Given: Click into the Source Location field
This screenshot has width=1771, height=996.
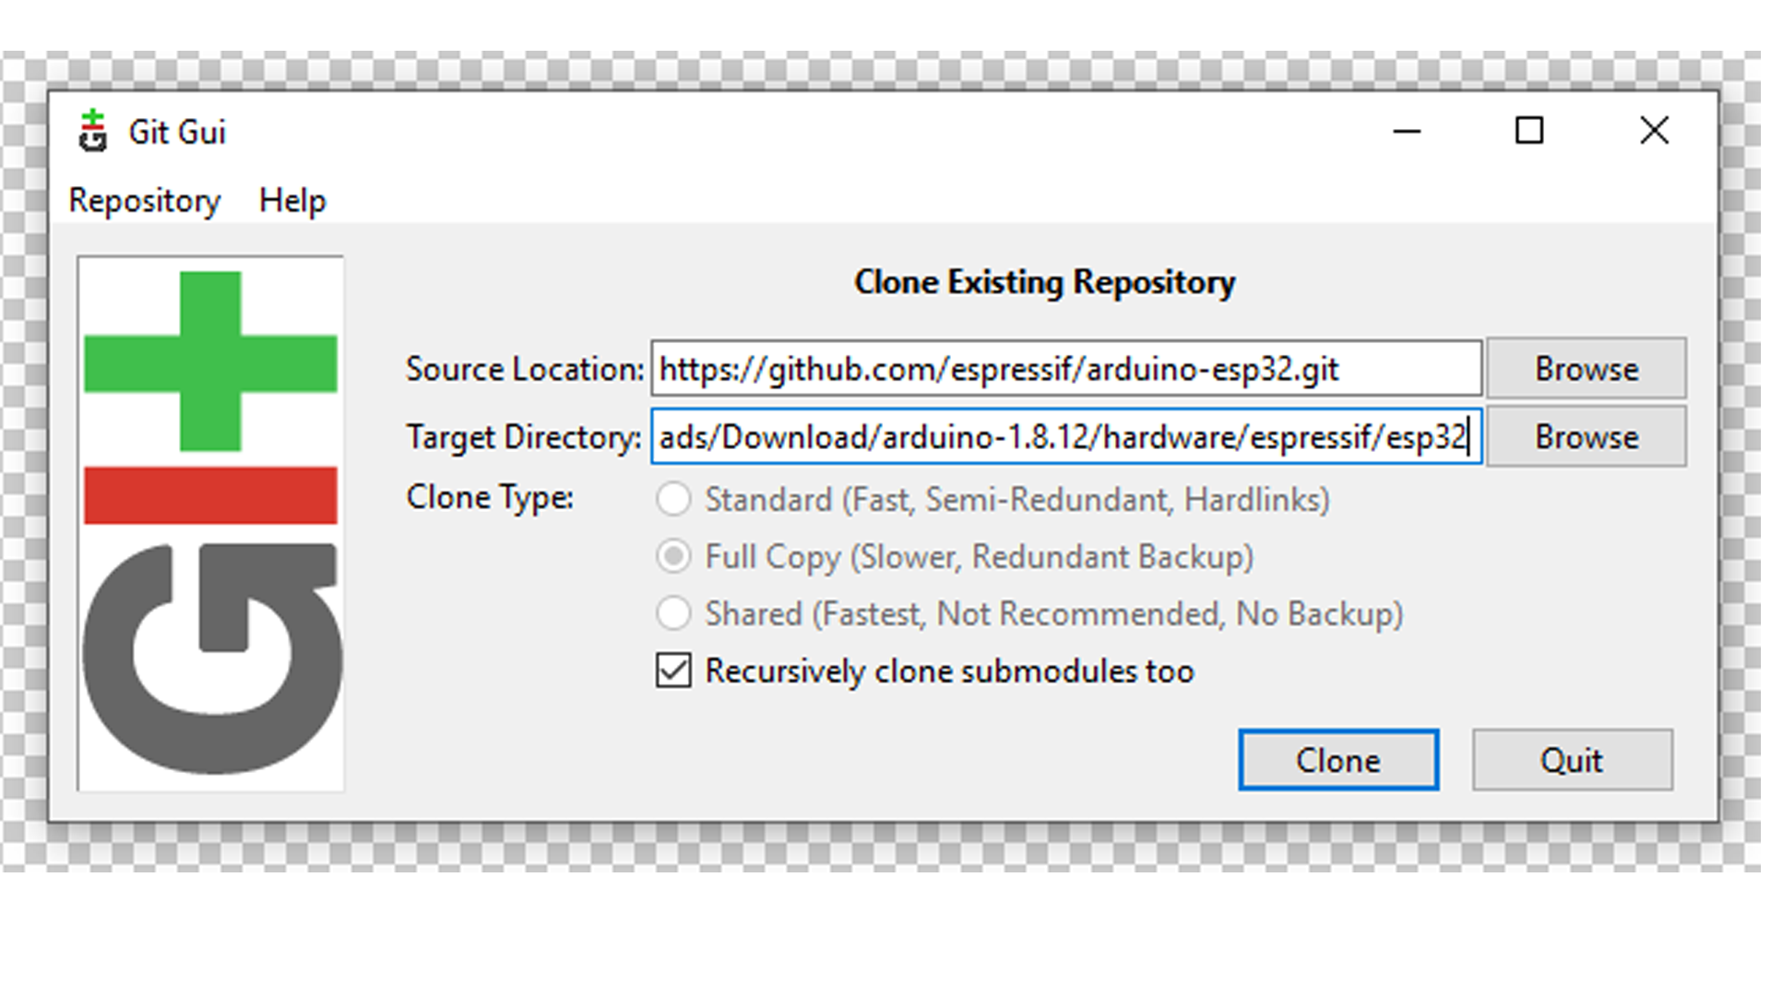Looking at the screenshot, I should tap(1065, 368).
